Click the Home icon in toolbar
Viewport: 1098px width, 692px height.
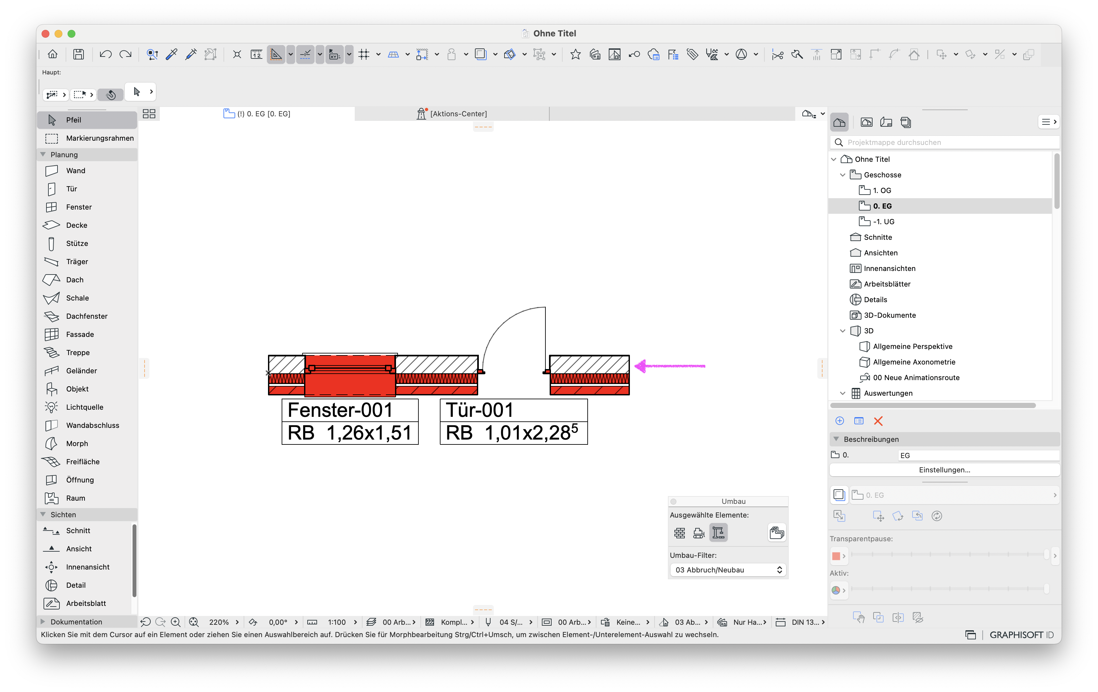[53, 55]
